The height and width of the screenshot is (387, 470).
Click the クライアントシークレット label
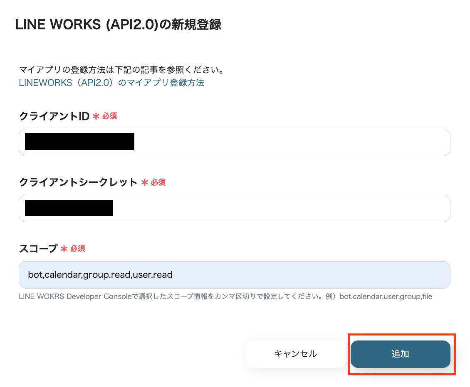78,182
